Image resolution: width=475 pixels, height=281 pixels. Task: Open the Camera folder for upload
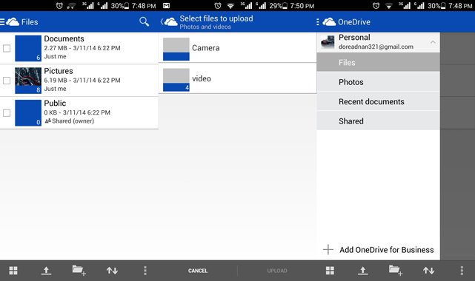[237, 48]
